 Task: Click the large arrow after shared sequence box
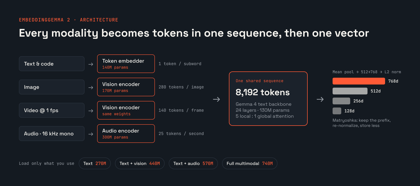point(320,99)
